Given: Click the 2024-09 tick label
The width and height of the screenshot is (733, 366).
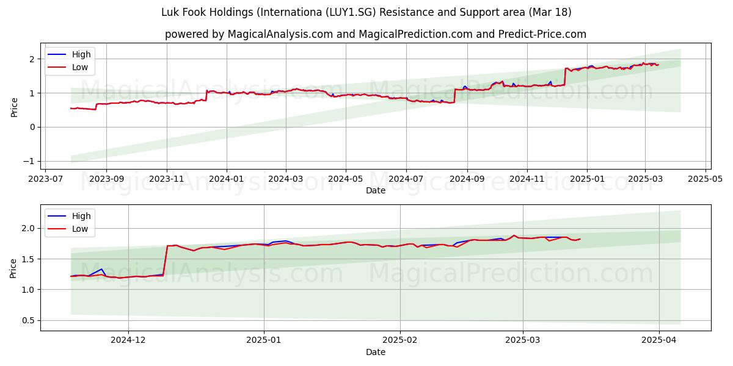Looking at the screenshot, I should (x=467, y=179).
